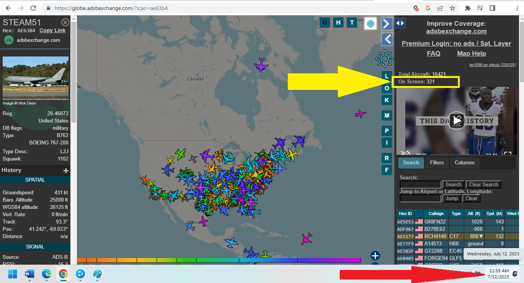Open the map settings gear
This screenshot has width=524, height=283.
tap(384, 59)
